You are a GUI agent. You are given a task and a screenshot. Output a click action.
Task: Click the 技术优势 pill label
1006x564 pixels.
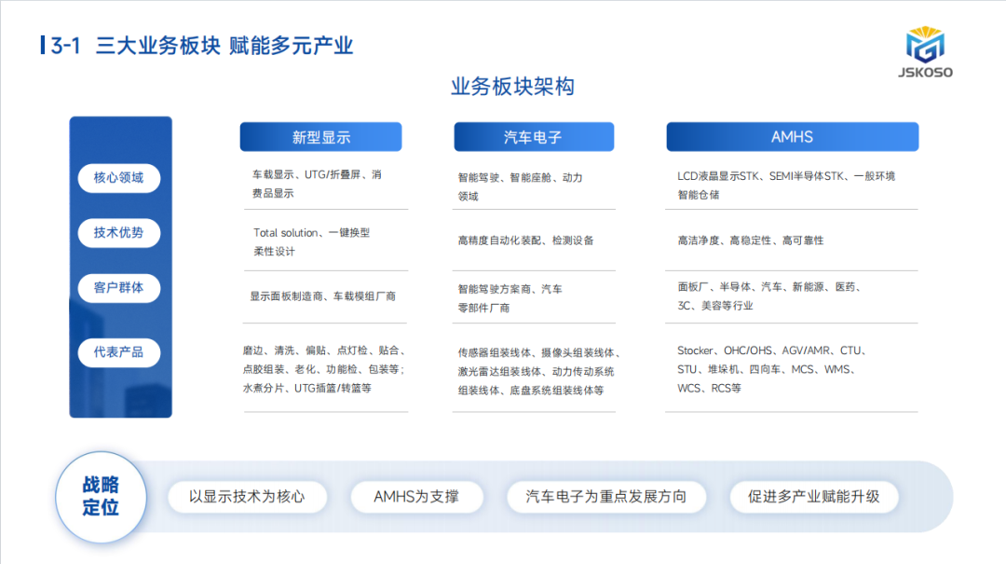coord(118,232)
